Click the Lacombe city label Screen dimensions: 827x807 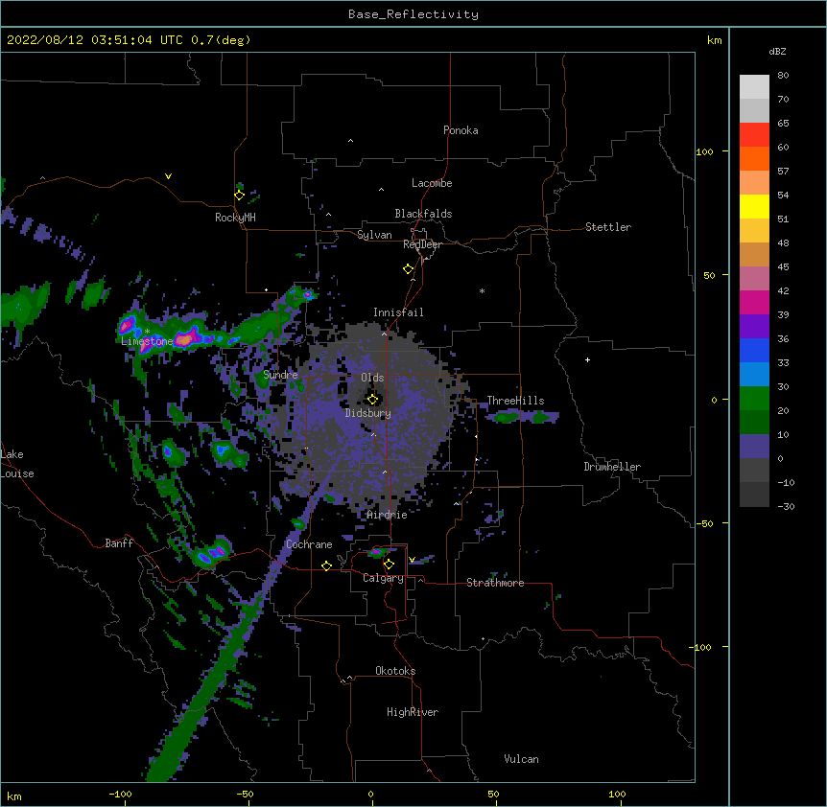[x=432, y=183]
